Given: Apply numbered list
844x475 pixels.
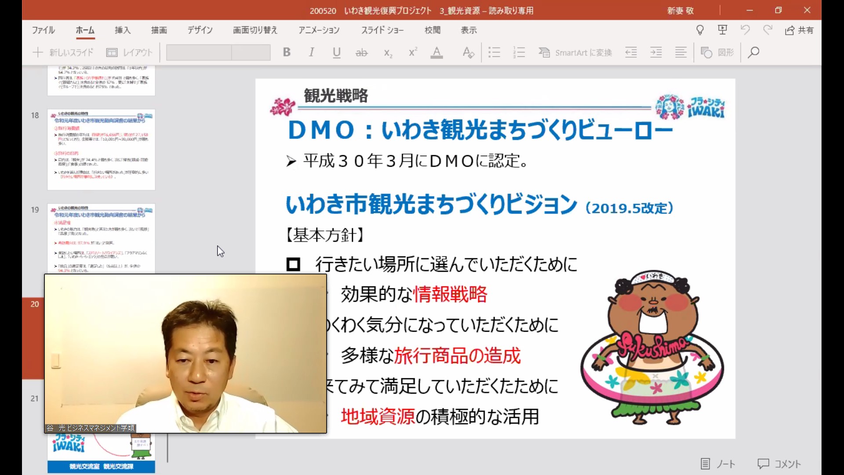Looking at the screenshot, I should point(519,53).
